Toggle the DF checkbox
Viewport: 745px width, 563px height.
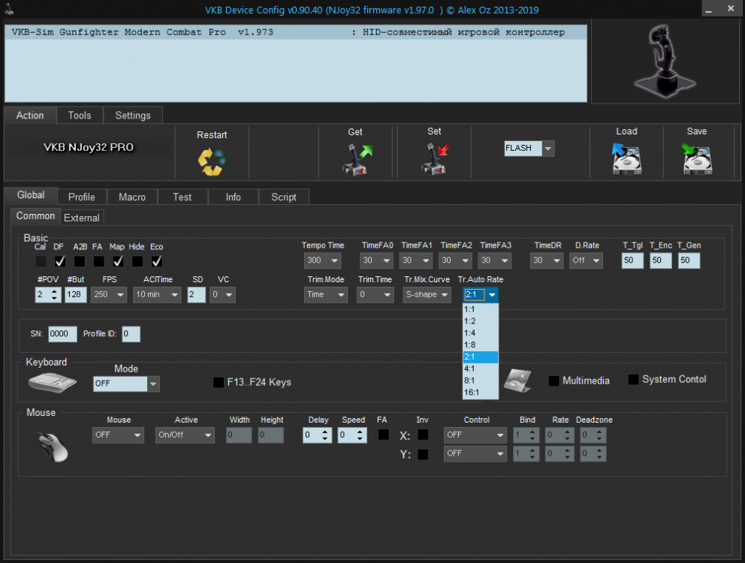[x=60, y=261]
